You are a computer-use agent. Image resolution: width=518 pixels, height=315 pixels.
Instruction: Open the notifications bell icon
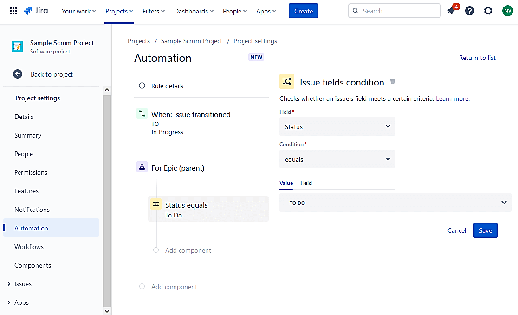(451, 11)
